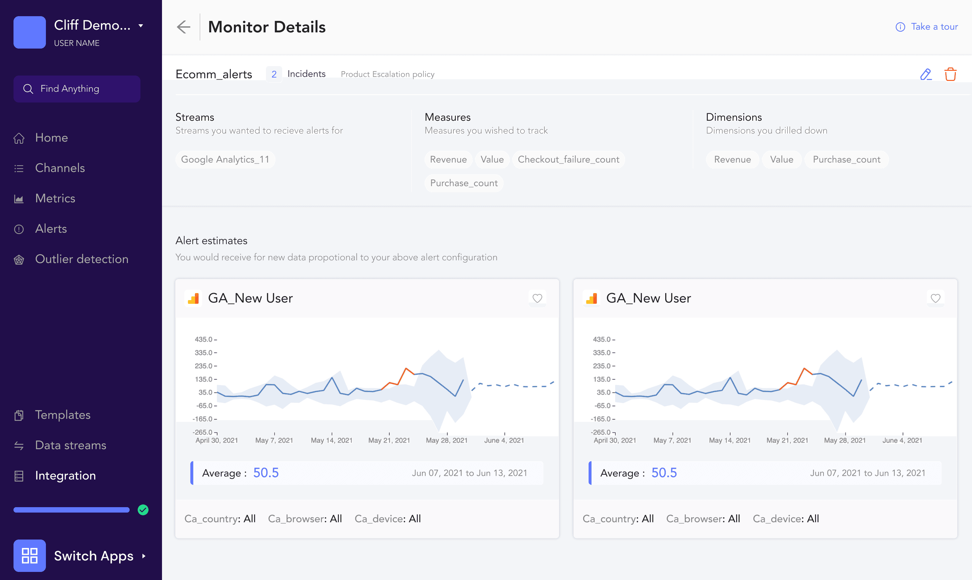
Task: Click the info icon next to Take a tour
Action: point(900,27)
